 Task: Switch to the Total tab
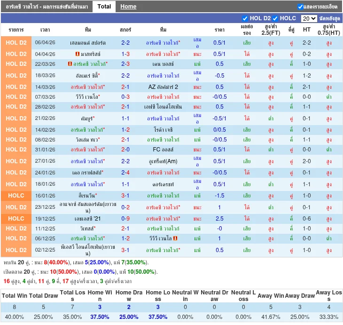[x=104, y=7]
